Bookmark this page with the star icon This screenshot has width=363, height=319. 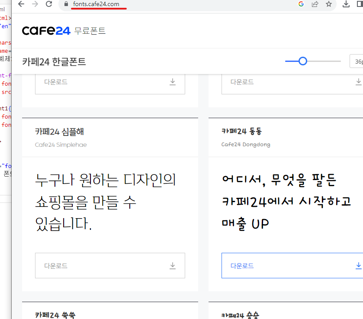(329, 4)
